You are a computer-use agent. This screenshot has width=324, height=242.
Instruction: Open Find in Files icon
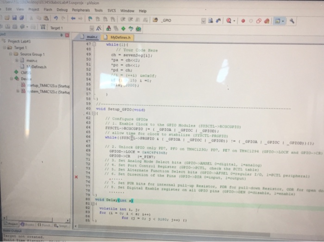click(155, 20)
